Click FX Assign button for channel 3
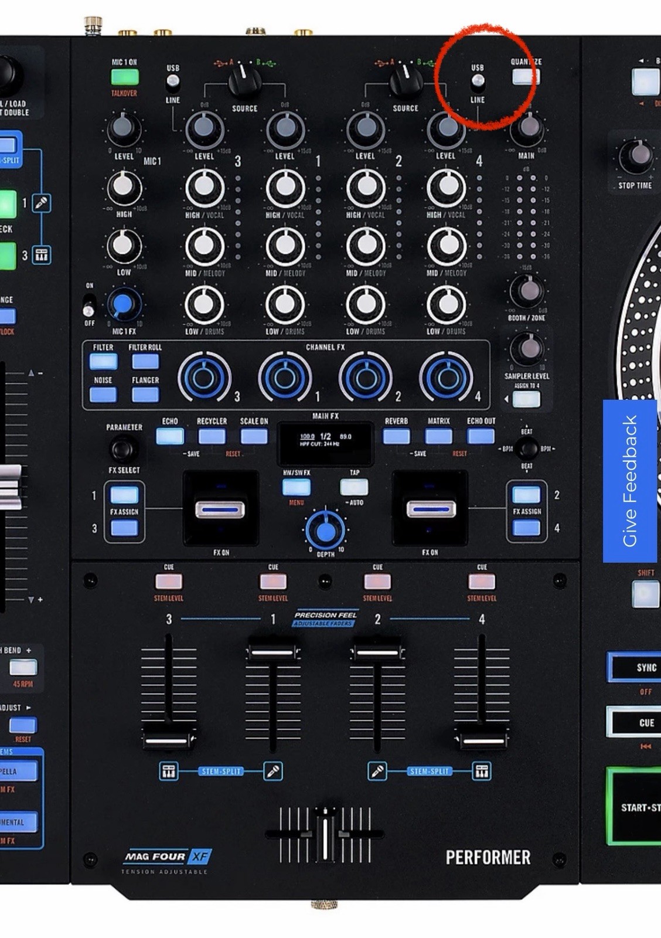This screenshot has width=661, height=938. point(124,528)
